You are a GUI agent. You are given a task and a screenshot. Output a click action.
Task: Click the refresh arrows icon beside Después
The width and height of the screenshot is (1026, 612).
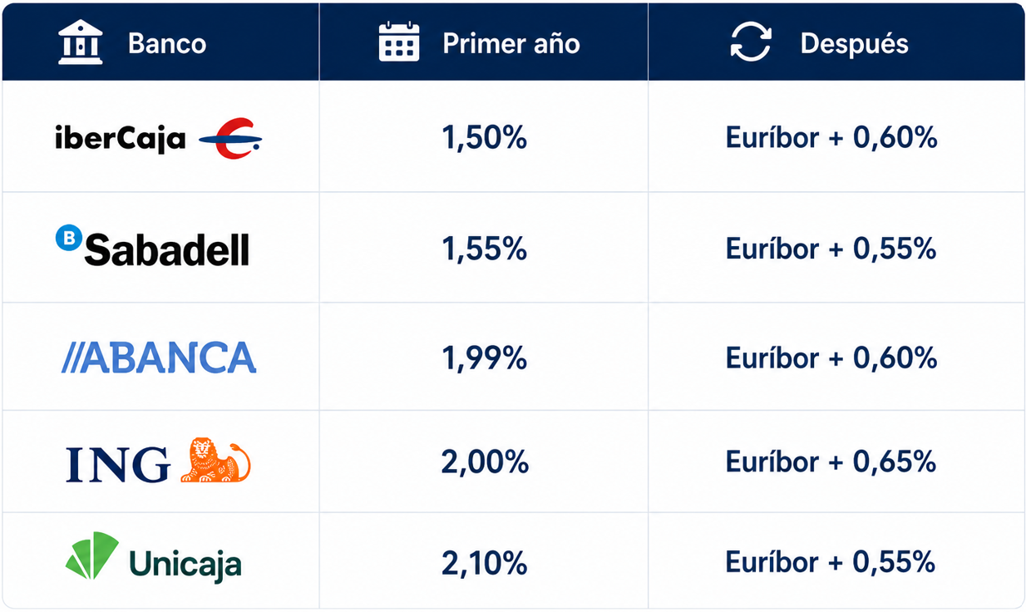coord(751,42)
